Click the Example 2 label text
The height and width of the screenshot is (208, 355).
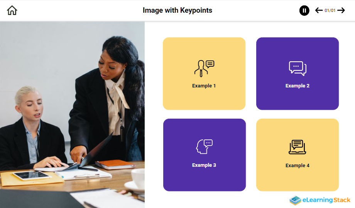coord(298,86)
